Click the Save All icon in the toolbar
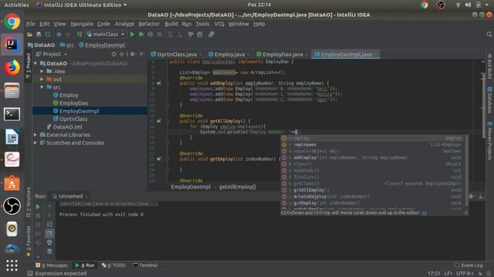 pos(39,34)
